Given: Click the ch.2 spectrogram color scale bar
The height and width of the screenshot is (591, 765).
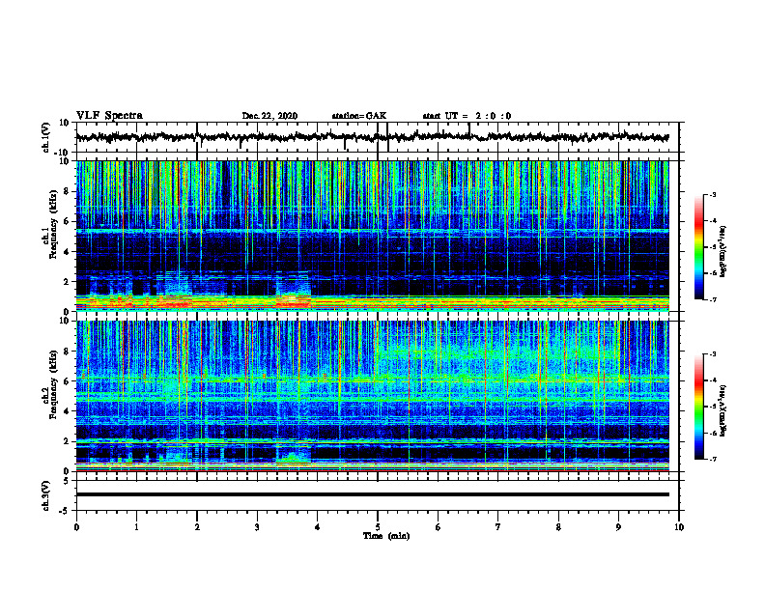Looking at the screenshot, I should coord(698,407).
